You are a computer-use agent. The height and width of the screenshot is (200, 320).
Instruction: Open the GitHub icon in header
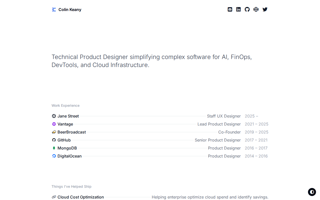coord(247,9)
